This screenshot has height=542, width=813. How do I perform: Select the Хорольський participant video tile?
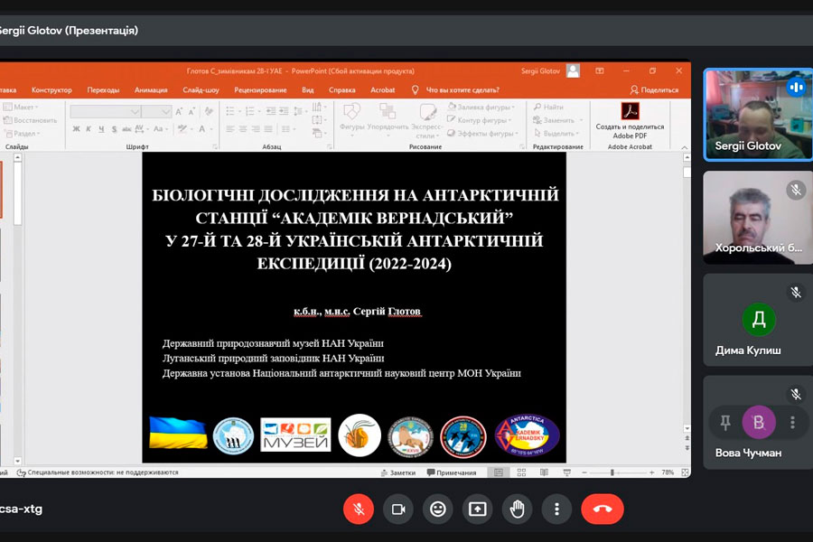[758, 218]
